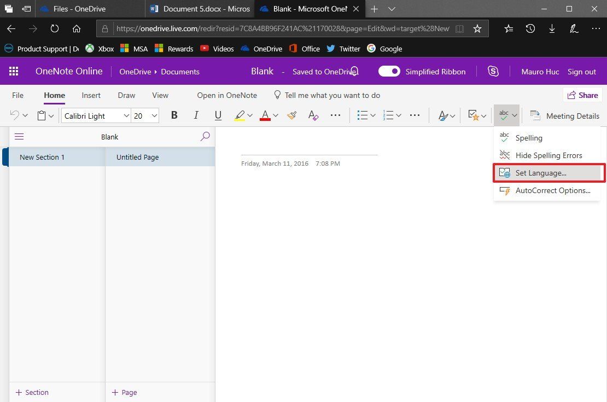Toggle Bold formatting

click(x=174, y=115)
